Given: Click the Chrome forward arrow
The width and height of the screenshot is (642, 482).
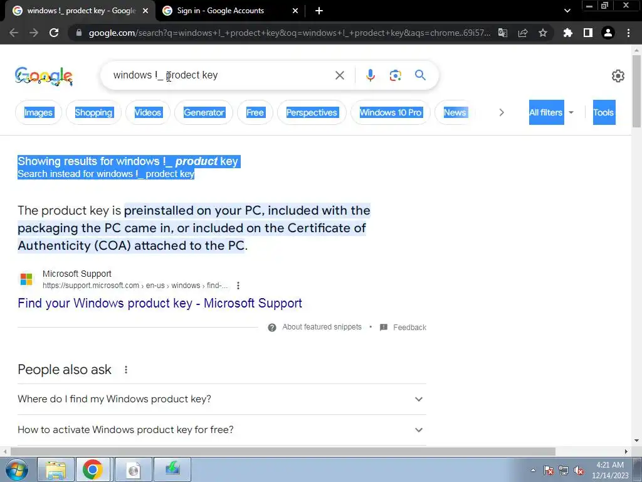Looking at the screenshot, I should (34, 33).
